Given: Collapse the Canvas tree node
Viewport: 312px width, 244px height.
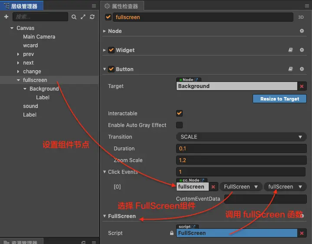Looking at the screenshot, I should (12, 28).
